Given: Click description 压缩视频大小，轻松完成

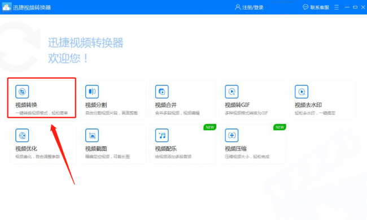Looking at the screenshot, I should click(x=247, y=157).
